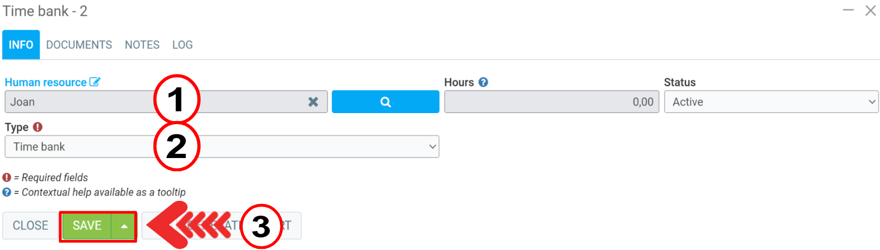Viewport: 880px width, 250px height.
Task: Click the Contextual help legend icon
Action: click(x=7, y=192)
